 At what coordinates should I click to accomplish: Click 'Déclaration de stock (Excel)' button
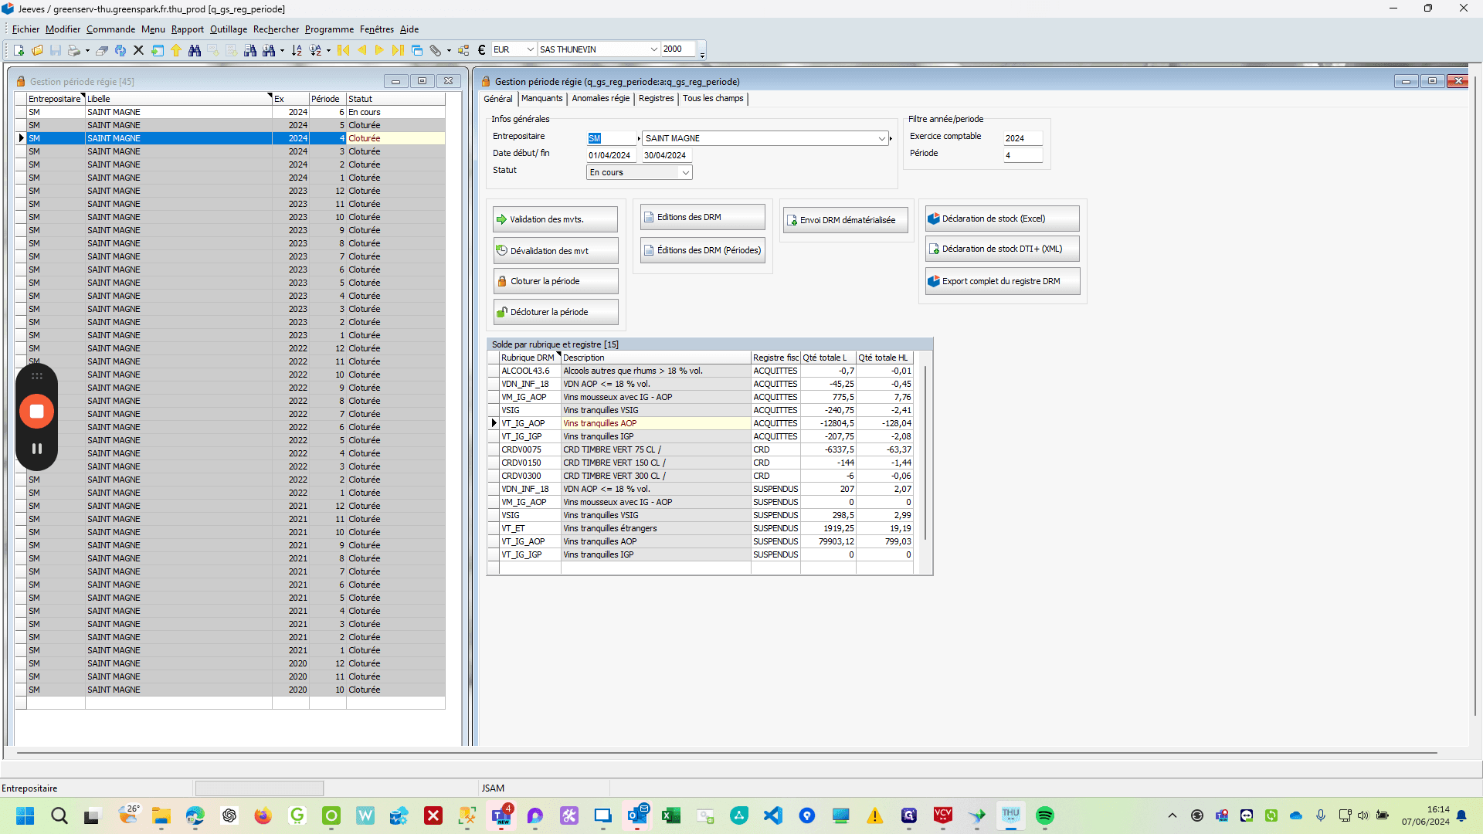pos(1002,219)
